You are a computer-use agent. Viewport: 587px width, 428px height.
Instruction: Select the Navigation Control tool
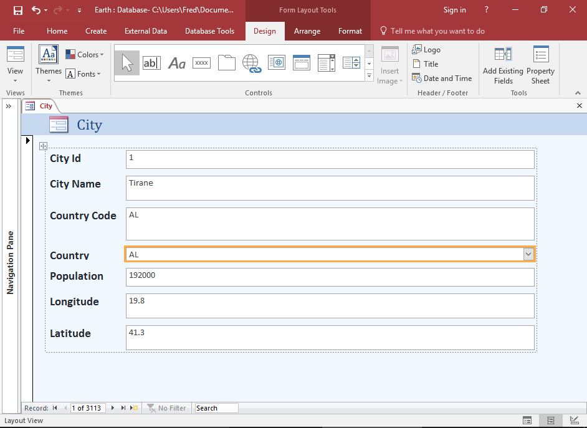tap(301, 62)
